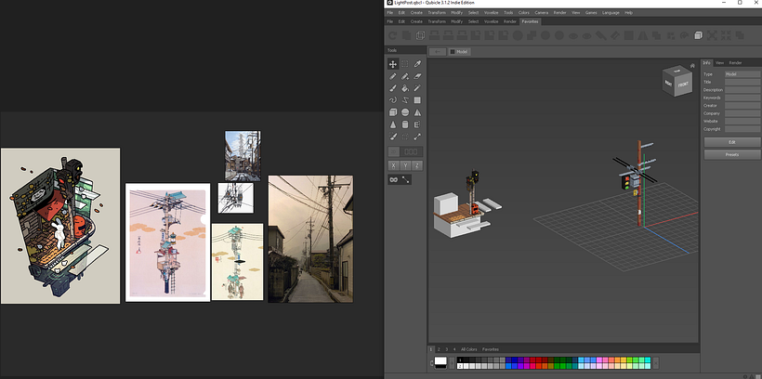Switch to the Info tab in right panel
This screenshot has height=379, width=762.
tap(706, 62)
